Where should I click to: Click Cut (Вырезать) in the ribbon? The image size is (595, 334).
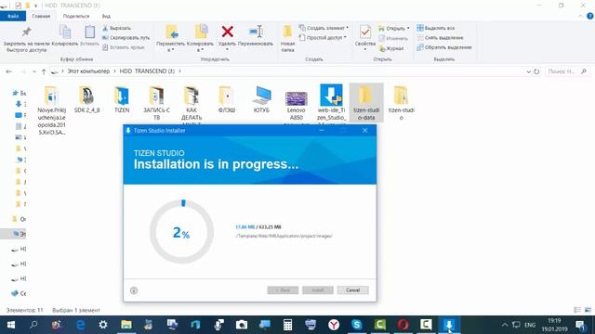tap(116, 28)
